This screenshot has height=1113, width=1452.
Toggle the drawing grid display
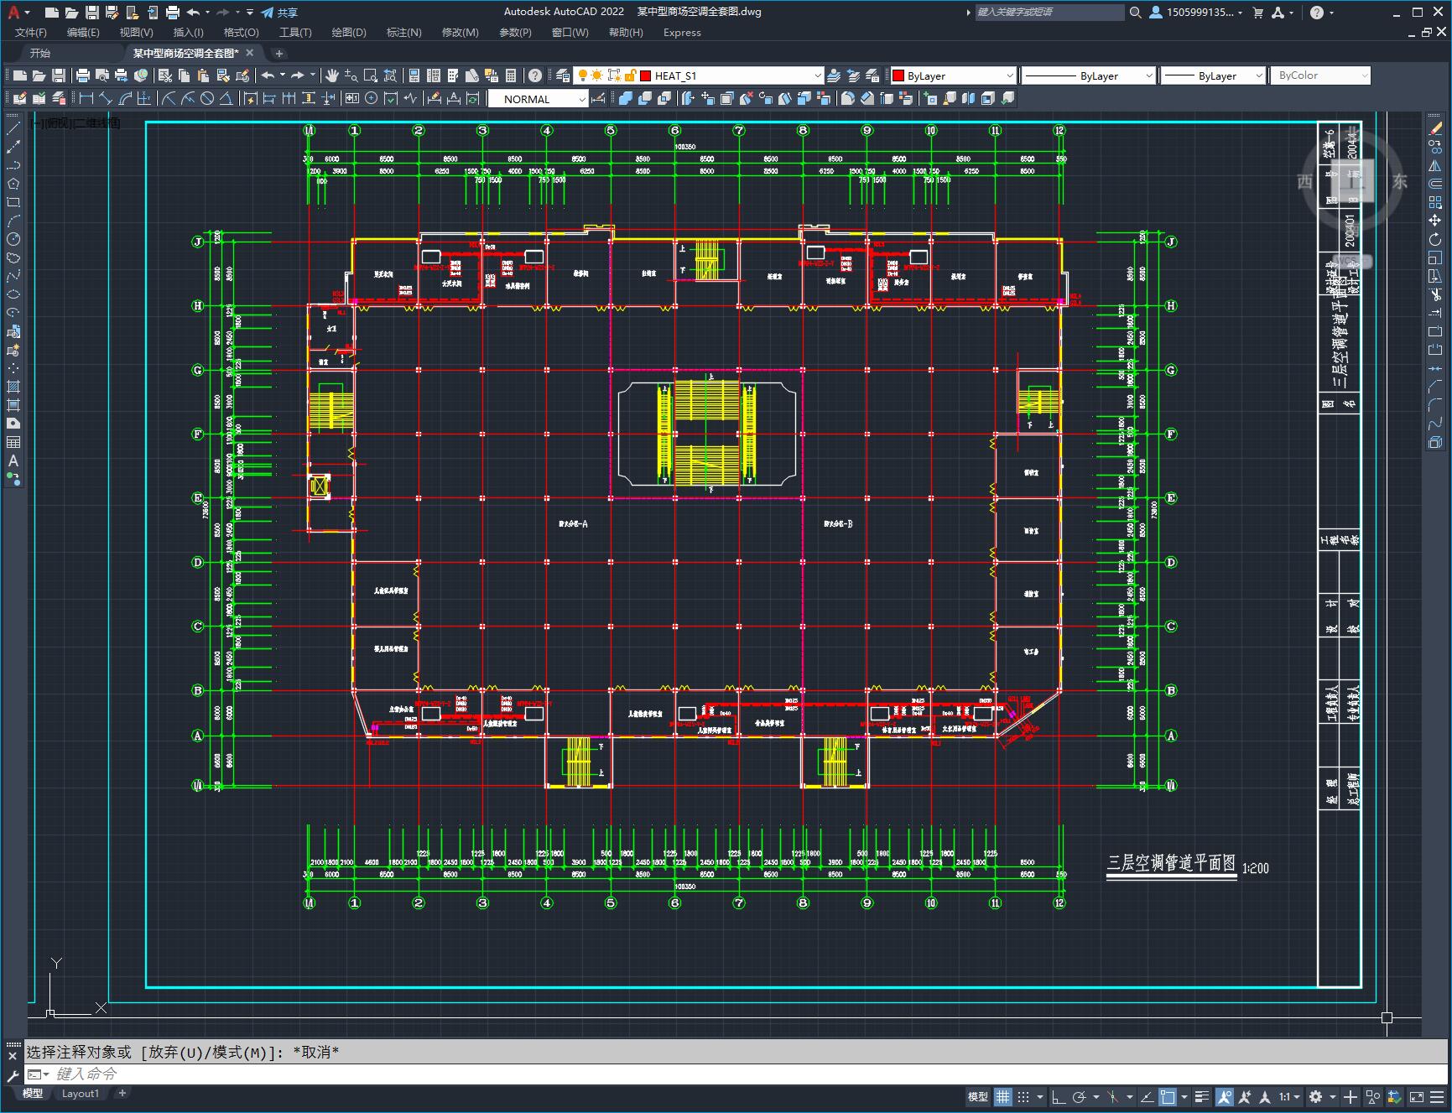coord(1003,1097)
